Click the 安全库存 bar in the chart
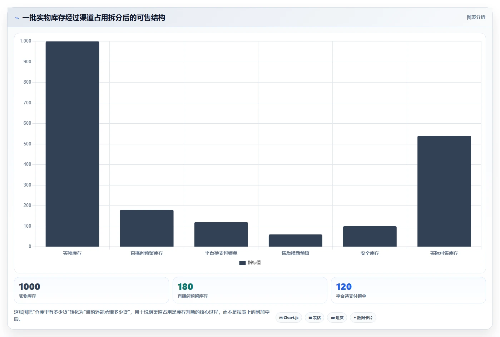 pos(370,236)
